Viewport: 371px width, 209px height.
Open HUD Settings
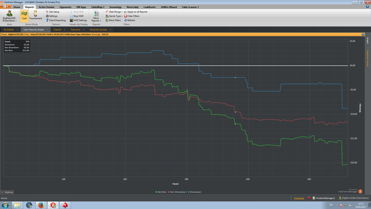tap(78, 20)
